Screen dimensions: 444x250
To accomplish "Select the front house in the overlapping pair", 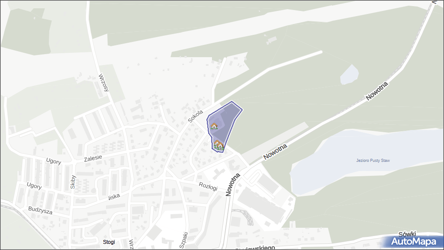I will coord(221,146).
